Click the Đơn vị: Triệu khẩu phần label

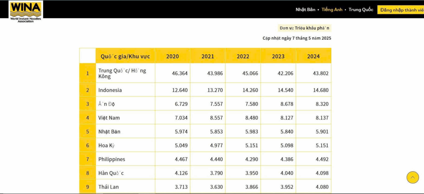pyautogui.click(x=304, y=28)
